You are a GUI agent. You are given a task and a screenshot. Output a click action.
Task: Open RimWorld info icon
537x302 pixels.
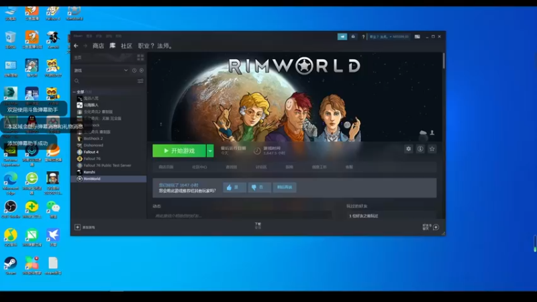click(420, 149)
